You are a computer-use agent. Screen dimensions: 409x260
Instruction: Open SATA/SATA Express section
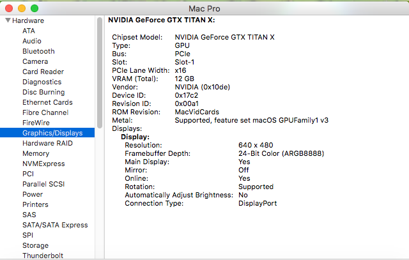[55, 225]
